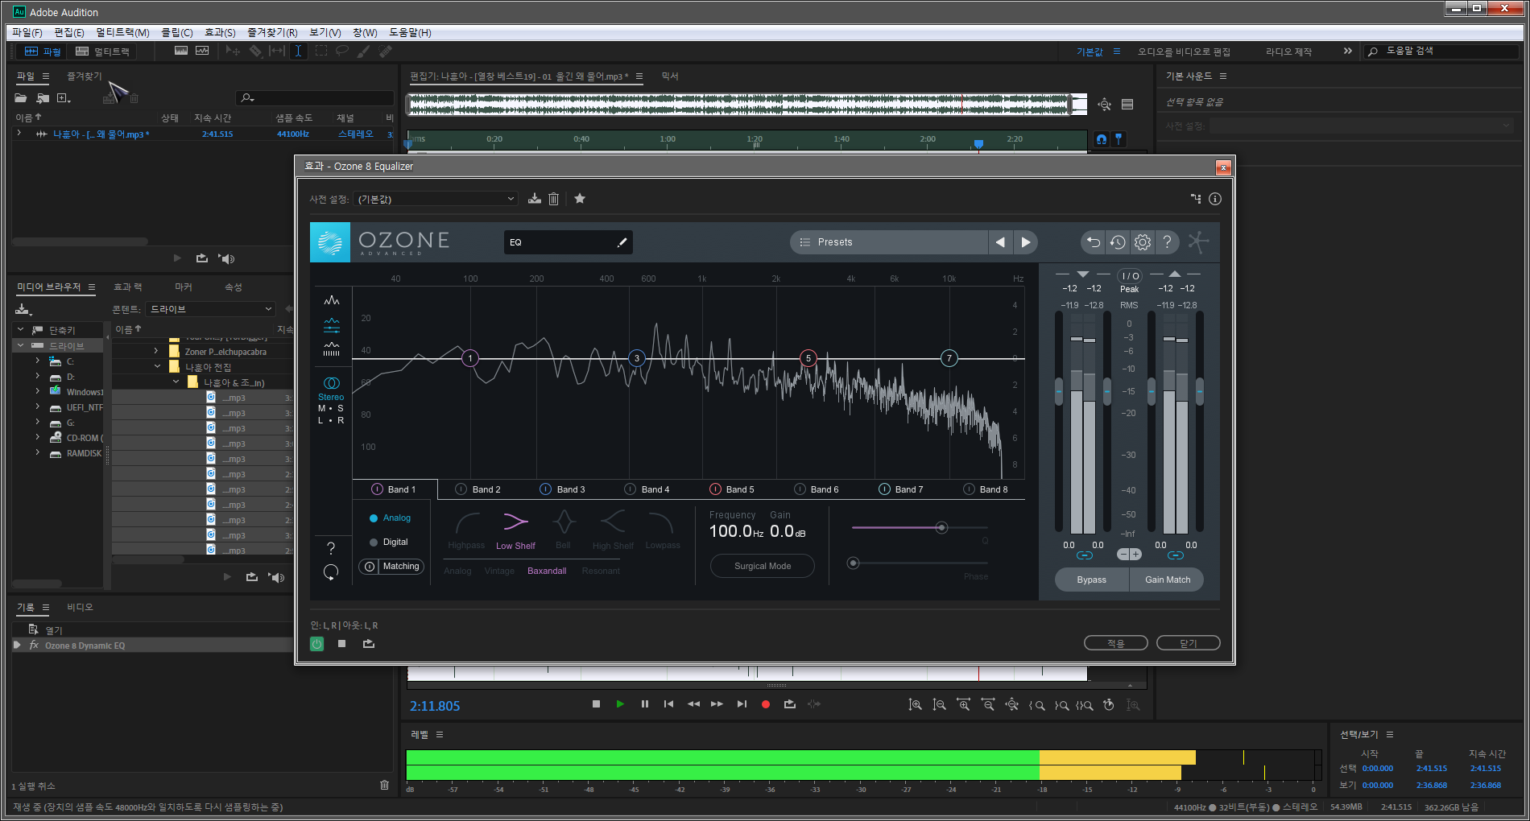Save the effect preset icon
The height and width of the screenshot is (821, 1530).
point(535,199)
